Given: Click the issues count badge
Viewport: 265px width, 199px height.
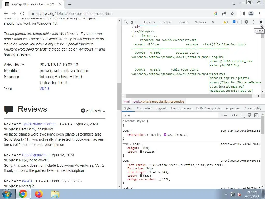Looking at the screenshot, I should pyautogui.click(x=235, y=22).
